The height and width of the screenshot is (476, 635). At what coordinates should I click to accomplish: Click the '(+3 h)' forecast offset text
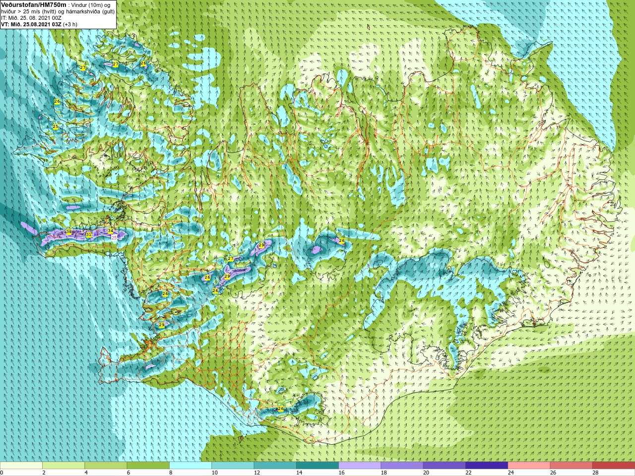pos(70,24)
